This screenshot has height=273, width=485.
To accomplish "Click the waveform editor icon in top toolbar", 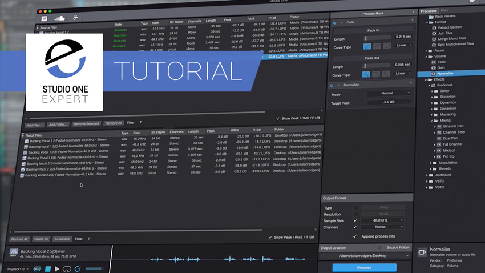I will point(45,19).
